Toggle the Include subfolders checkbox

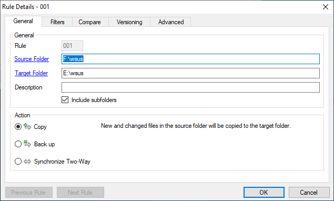coord(65,100)
